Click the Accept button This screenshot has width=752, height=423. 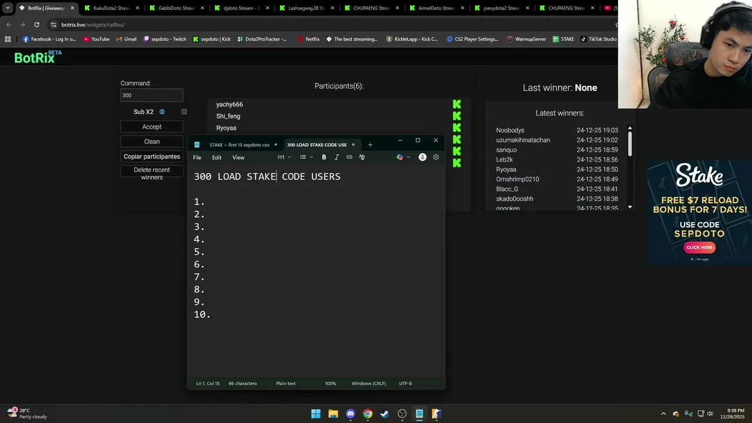[152, 127]
